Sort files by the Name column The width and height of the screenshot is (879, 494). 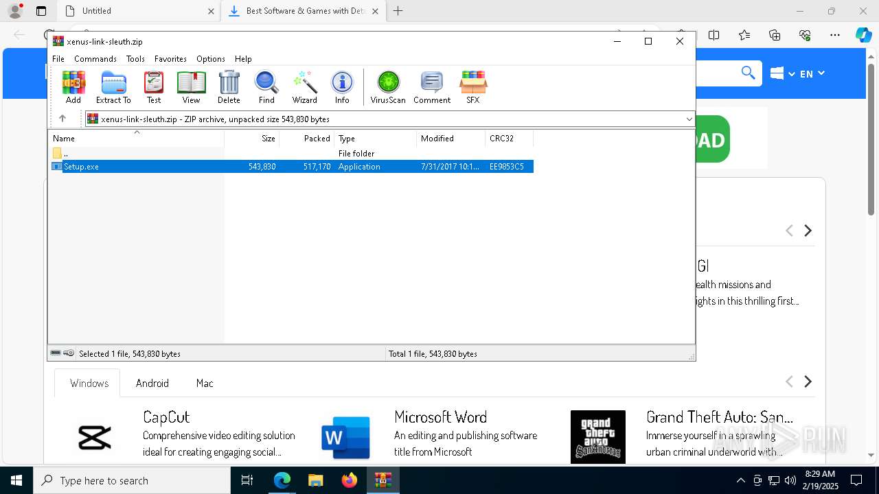point(136,139)
